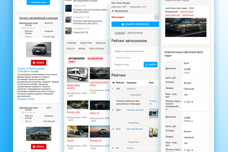228x152 pixels.
Task: Expand Подробнее under Автомир Renault
Action: 134,142
